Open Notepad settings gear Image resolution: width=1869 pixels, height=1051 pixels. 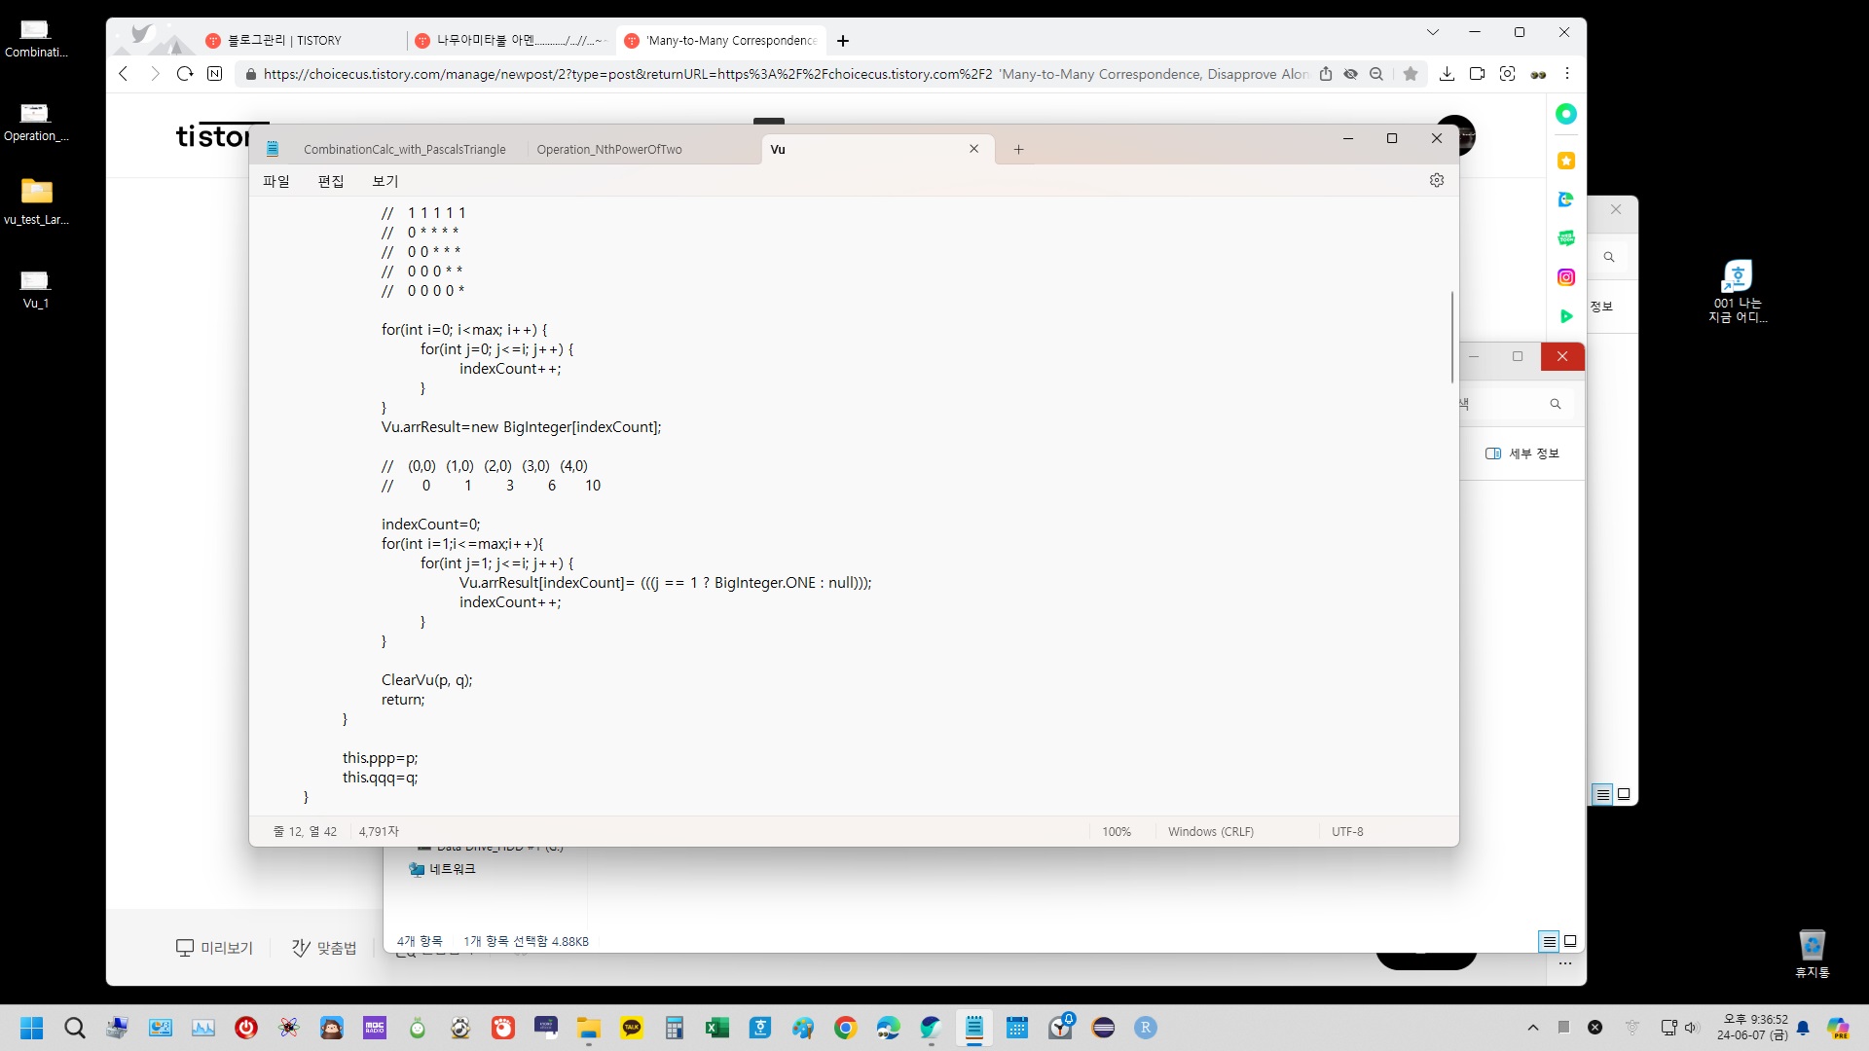click(x=1436, y=180)
